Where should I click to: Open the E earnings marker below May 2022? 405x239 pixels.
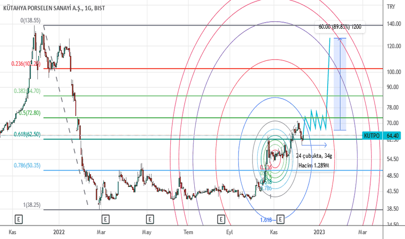point(150,219)
